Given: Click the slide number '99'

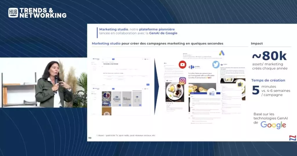Looking at the screenshot, I should tap(90, 138).
